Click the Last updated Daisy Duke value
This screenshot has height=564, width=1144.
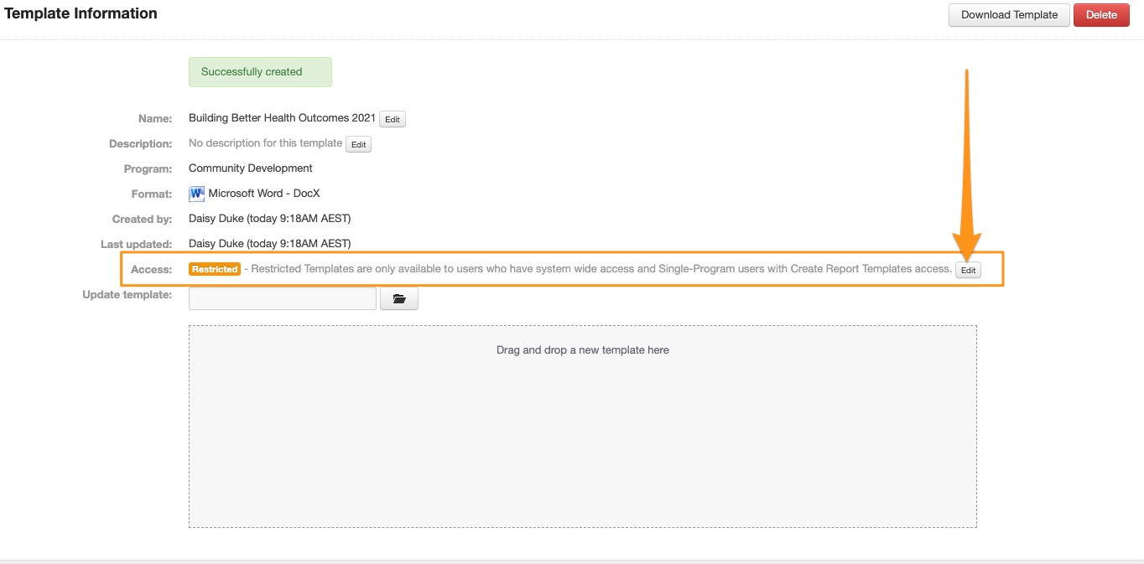[269, 244]
